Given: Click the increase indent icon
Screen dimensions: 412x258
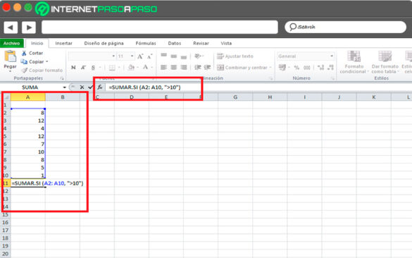Looking at the screenshot, I should click(x=207, y=68).
